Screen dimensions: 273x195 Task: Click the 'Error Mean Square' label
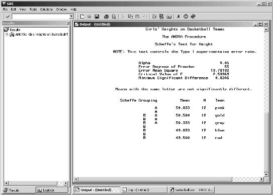click(x=158, y=71)
